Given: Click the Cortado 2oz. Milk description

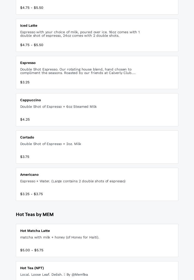Looking at the screenshot, I should coord(51,144).
